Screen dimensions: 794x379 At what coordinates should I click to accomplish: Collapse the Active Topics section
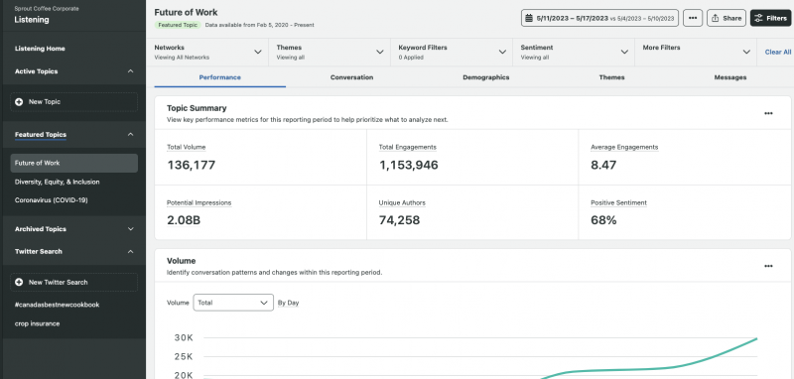pos(131,71)
